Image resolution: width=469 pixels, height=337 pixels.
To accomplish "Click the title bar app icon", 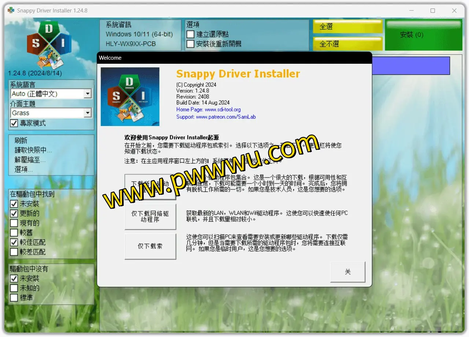I will pos(11,11).
